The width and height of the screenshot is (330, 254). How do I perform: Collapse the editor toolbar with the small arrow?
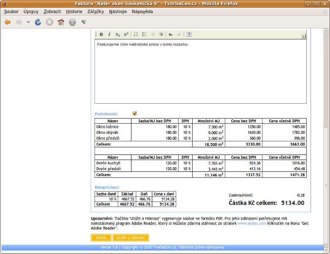coord(303,36)
